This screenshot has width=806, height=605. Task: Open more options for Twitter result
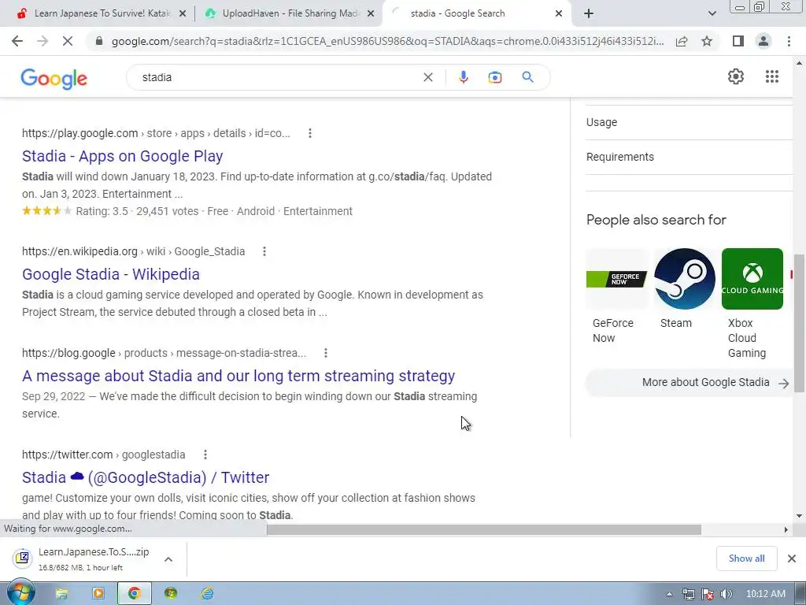pos(205,455)
